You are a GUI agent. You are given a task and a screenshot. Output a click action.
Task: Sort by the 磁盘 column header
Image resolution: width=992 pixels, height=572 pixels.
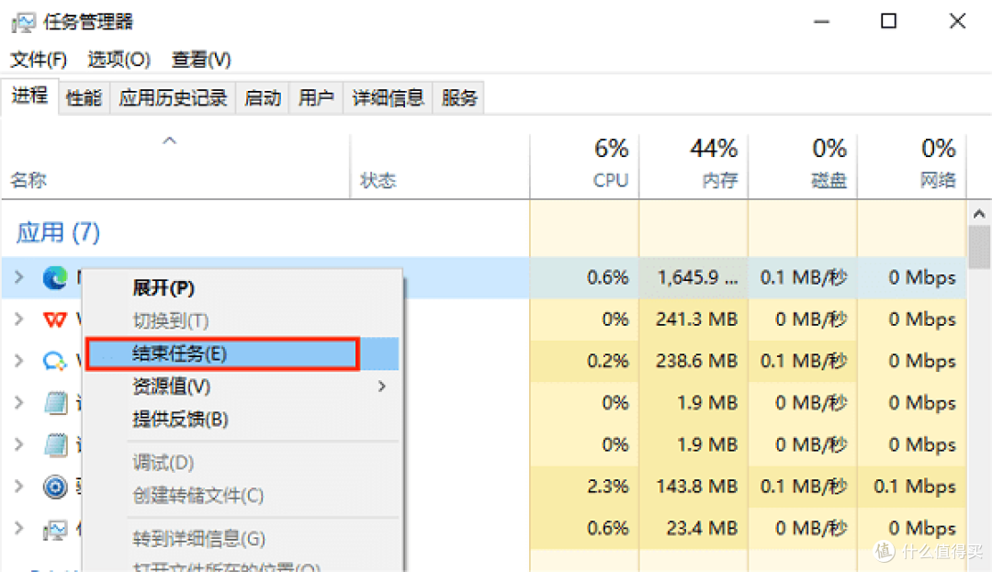coord(802,165)
